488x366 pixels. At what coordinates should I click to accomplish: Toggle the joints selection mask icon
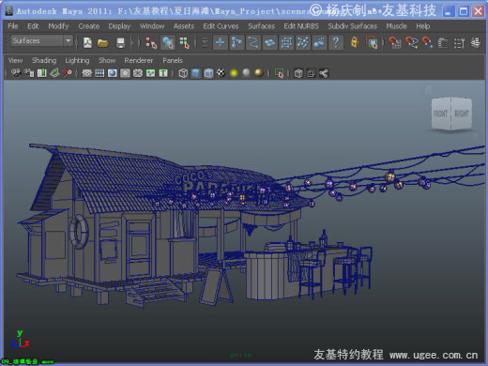click(x=236, y=42)
